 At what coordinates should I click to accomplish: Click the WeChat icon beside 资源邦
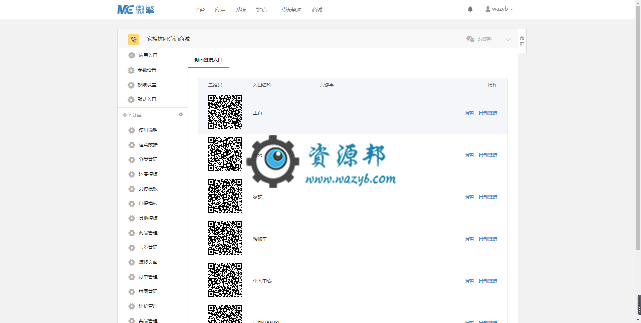(470, 39)
